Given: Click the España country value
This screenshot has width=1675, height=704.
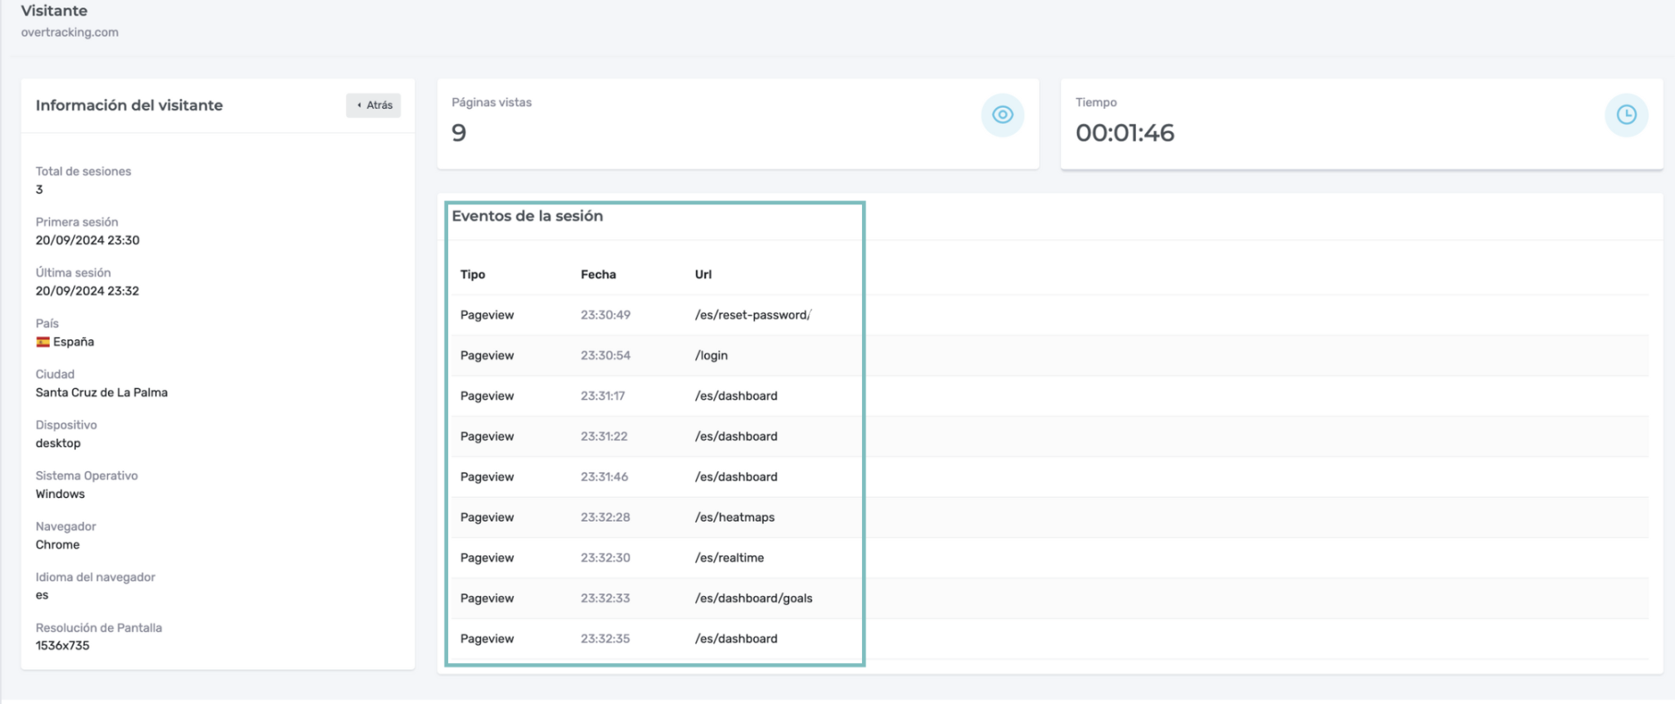Looking at the screenshot, I should click(x=74, y=342).
